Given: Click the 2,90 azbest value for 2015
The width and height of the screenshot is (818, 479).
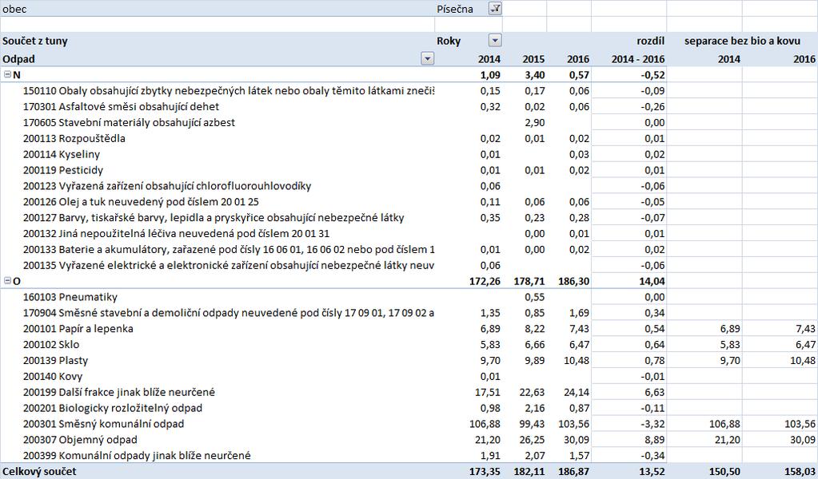Looking at the screenshot, I should point(534,122).
